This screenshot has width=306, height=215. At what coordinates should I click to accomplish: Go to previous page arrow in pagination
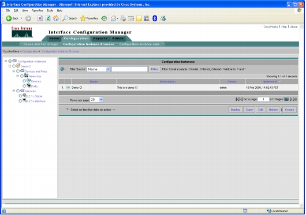pyautogui.click(x=241, y=99)
